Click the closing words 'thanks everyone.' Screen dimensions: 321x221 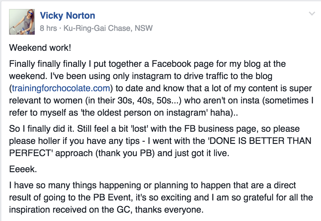click(x=170, y=210)
